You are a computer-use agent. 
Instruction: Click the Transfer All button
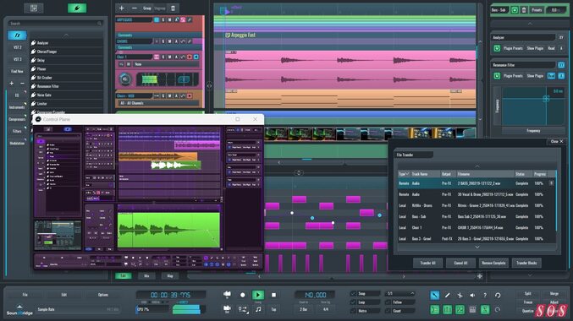click(x=428, y=263)
